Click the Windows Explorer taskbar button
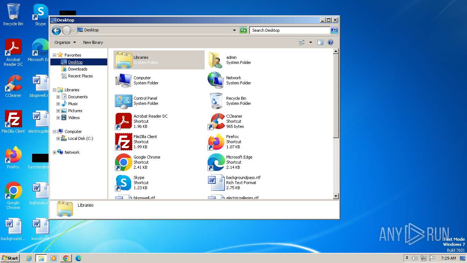This screenshot has height=263, width=467. 41,258
